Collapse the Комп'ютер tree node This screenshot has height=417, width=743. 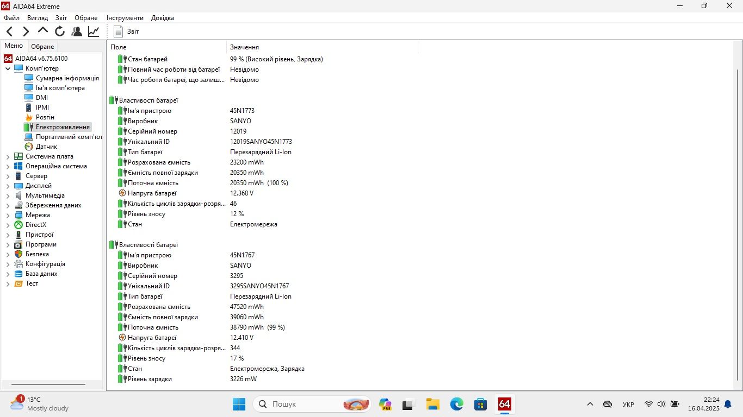[x=8, y=68]
